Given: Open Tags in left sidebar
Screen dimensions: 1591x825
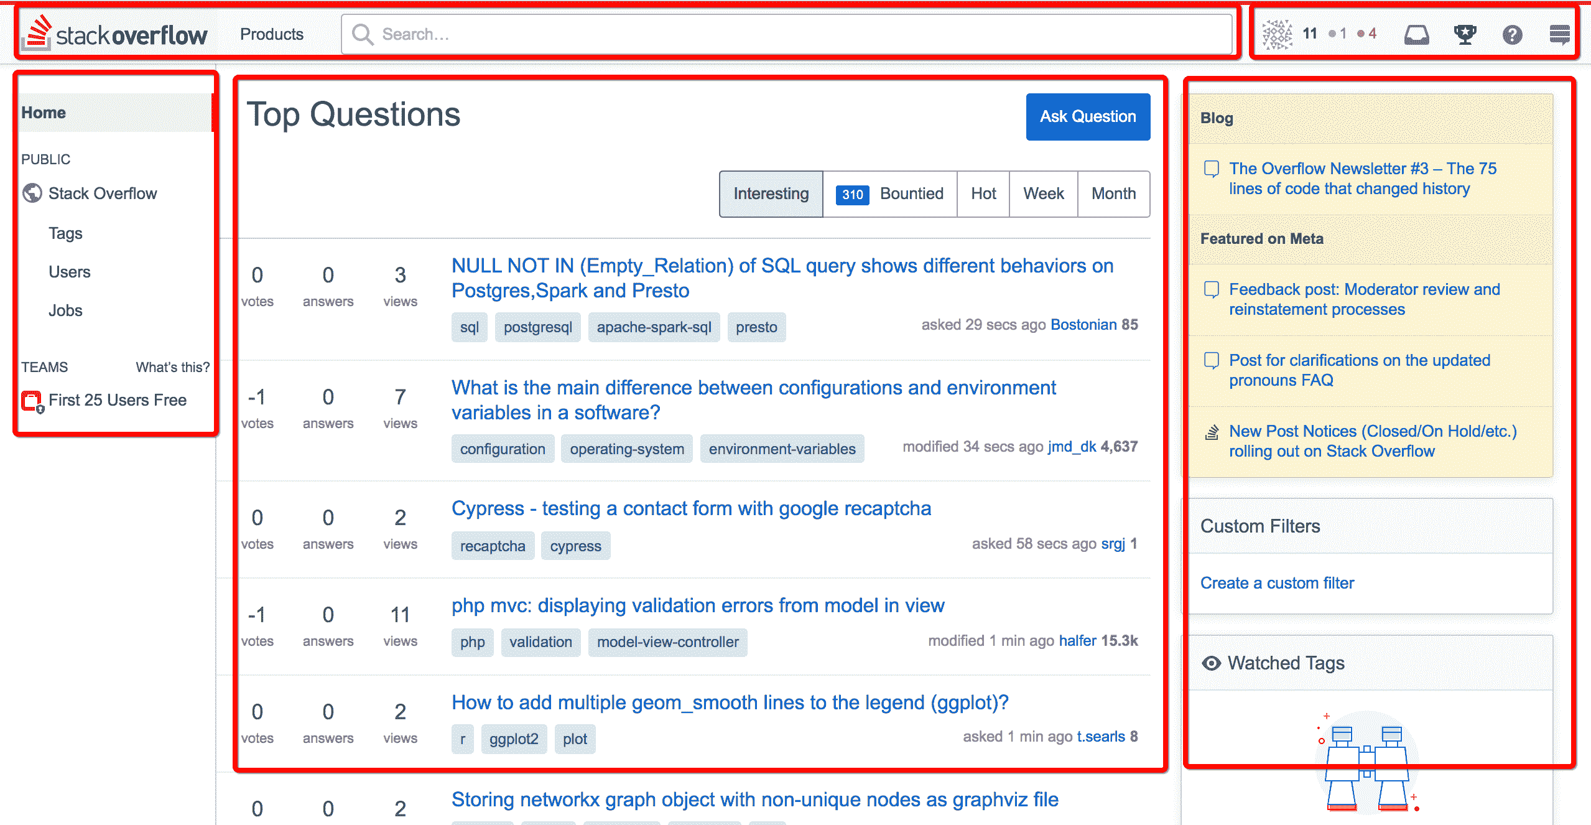Looking at the screenshot, I should click(65, 233).
